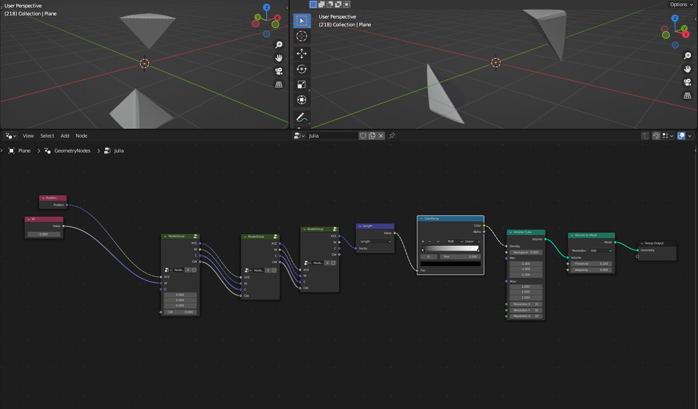This screenshot has height=409, width=698.
Task: Set selection mode to Extend
Action: point(322,4)
